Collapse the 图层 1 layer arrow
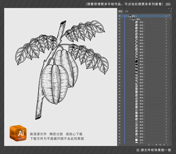The height and width of the screenshot is (154, 176). pyautogui.click(x=126, y=16)
